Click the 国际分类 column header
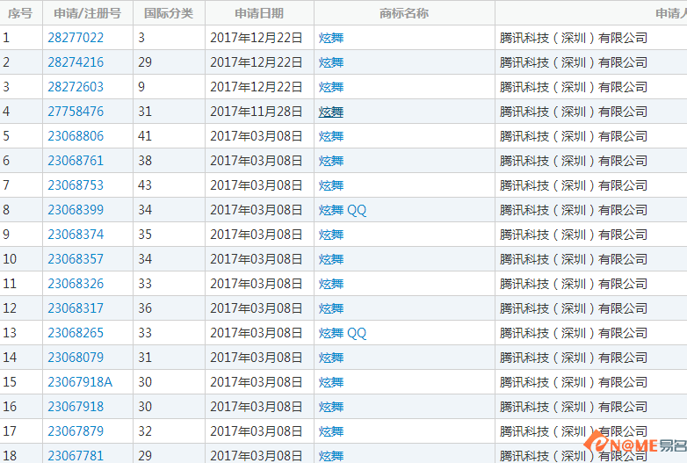Image resolution: width=687 pixels, height=463 pixels. 169,13
